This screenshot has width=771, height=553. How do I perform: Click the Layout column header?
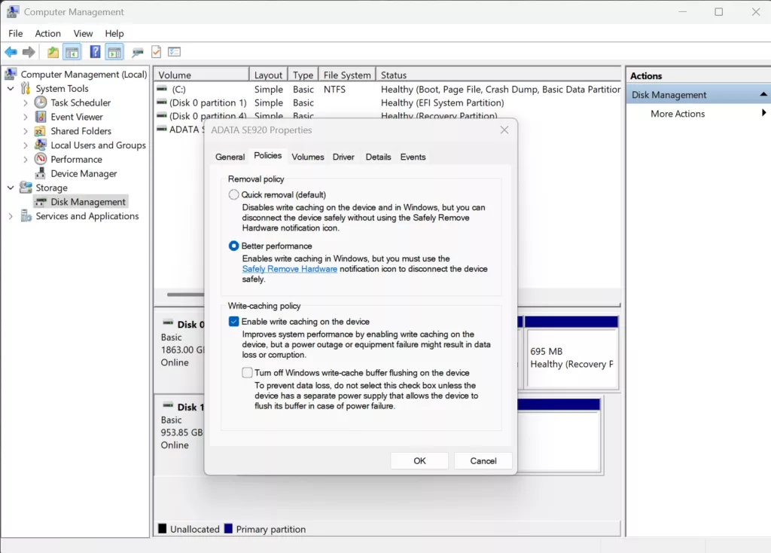tap(268, 75)
